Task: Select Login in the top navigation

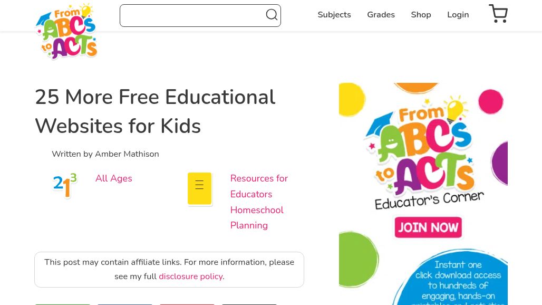Action: pyautogui.click(x=458, y=15)
